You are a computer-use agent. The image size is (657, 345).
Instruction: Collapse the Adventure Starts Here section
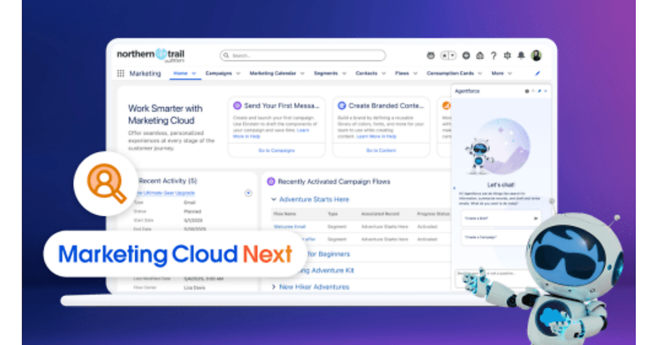(x=274, y=200)
